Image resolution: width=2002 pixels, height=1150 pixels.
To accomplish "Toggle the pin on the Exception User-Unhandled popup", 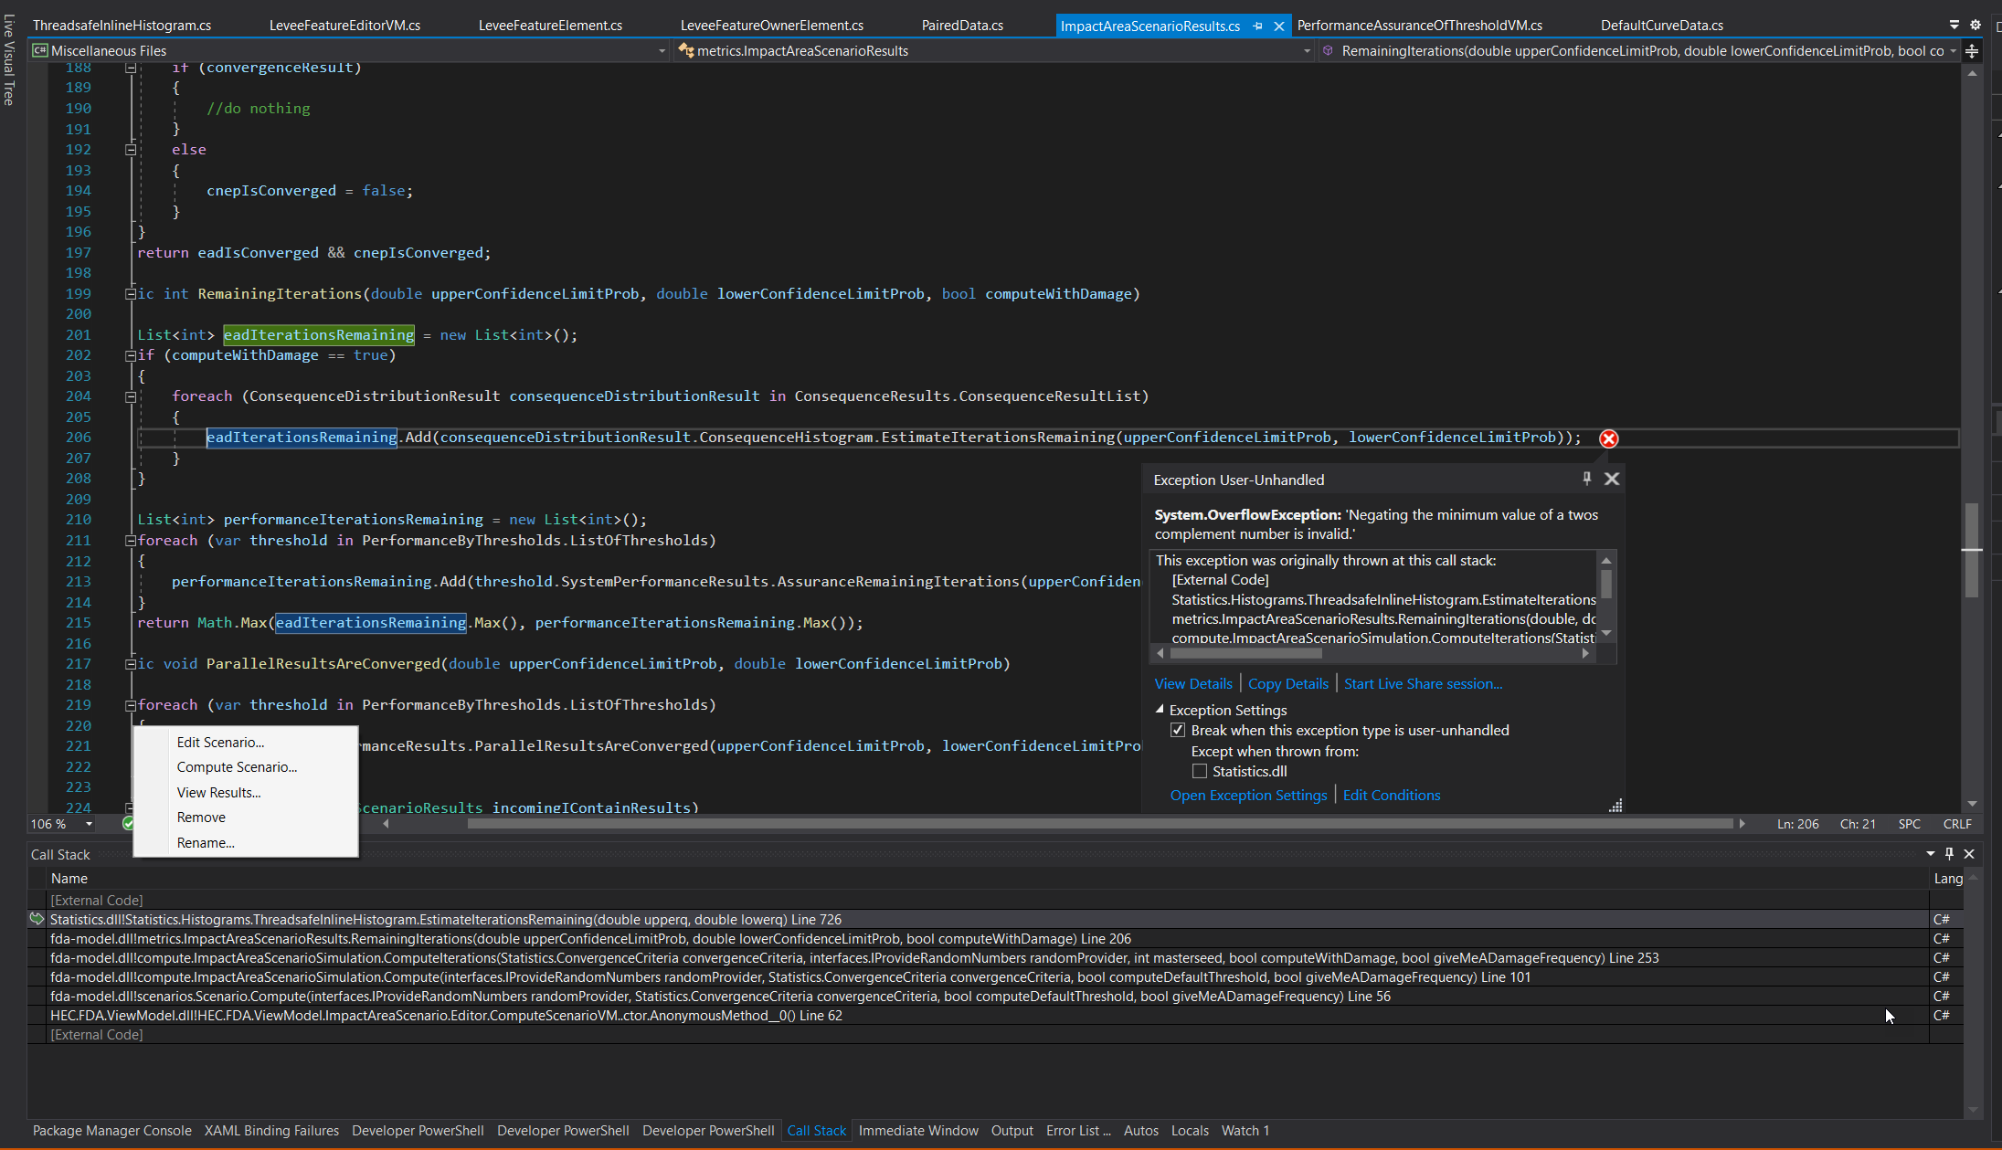I will [x=1586, y=478].
